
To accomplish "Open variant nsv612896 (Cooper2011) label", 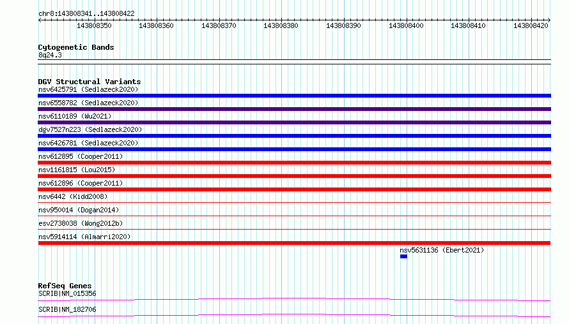I will tap(81, 183).
